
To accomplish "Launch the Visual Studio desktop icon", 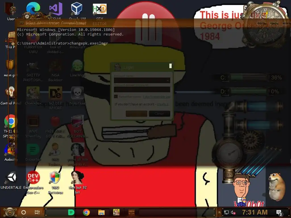I will tap(55, 9).
